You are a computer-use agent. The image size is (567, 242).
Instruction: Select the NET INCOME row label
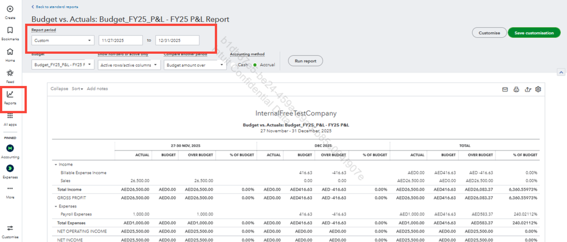[x=70, y=240]
